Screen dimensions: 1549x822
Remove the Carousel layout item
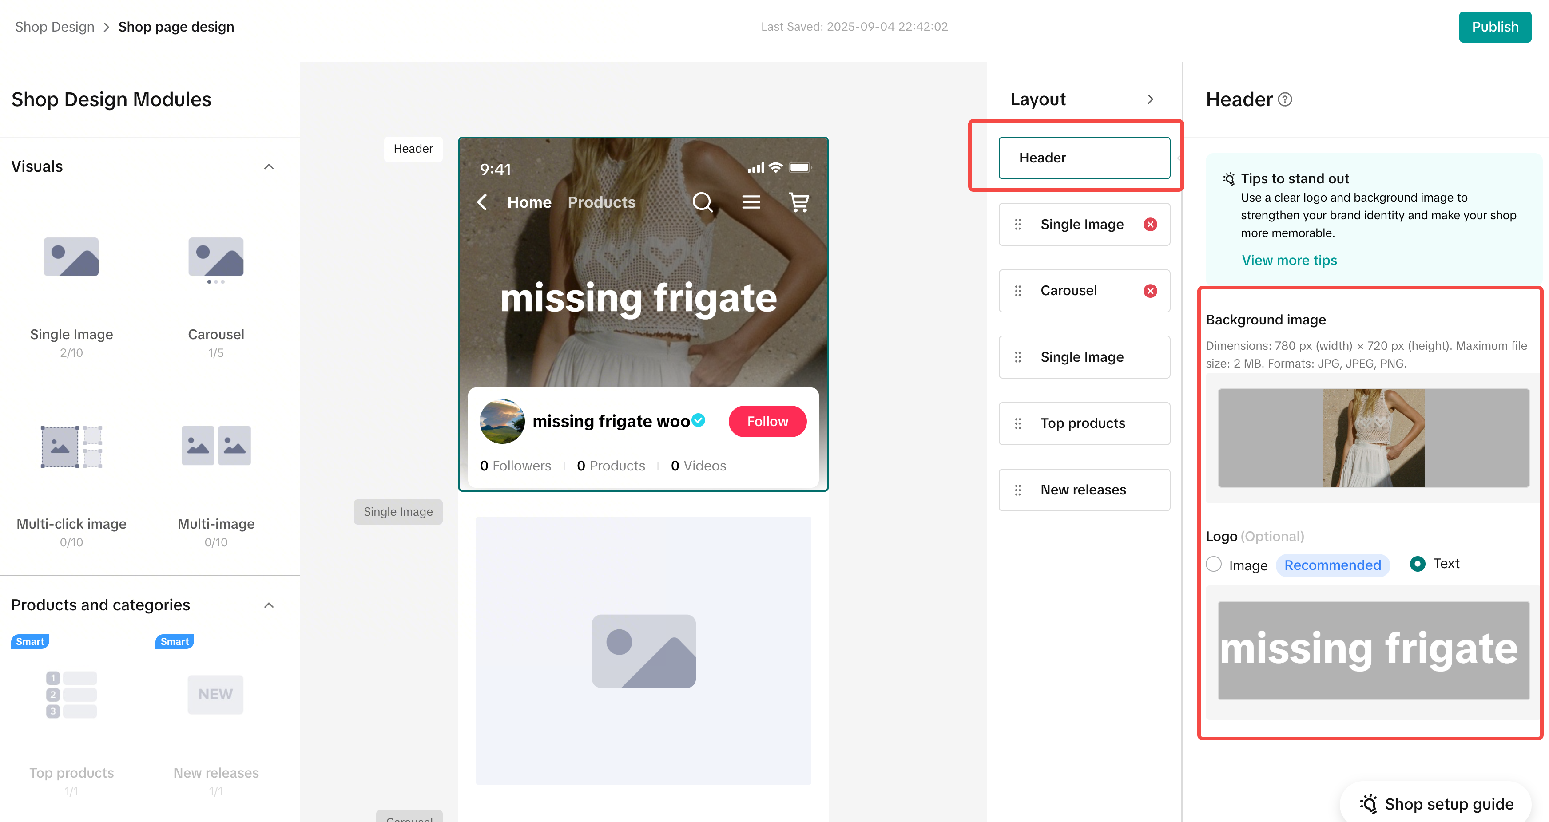click(x=1150, y=291)
